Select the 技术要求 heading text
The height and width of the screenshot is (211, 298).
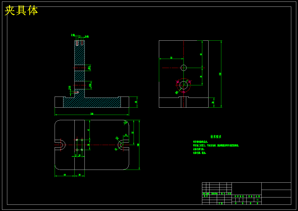click(x=216, y=136)
